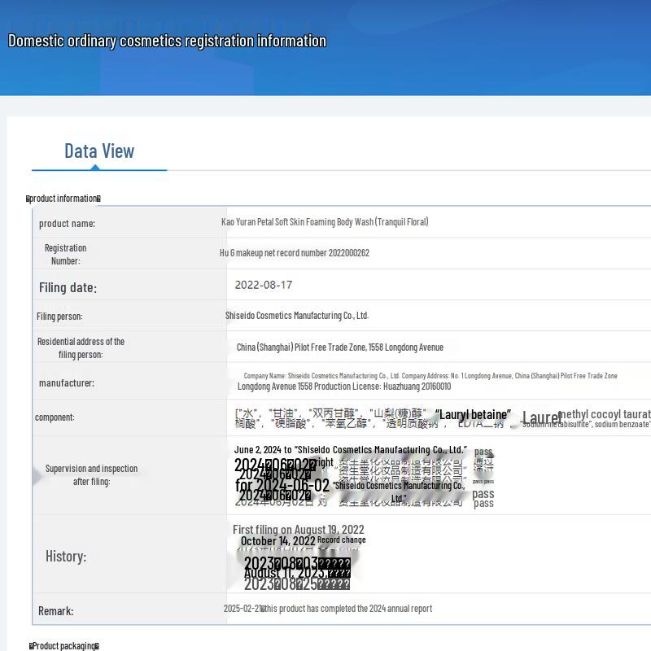Click the manufacturer production license text
The width and height of the screenshot is (651, 651).
344,387
